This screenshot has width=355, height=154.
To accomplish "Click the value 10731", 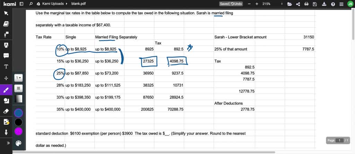I will (x=178, y=85).
